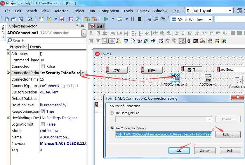The height and width of the screenshot is (165, 245).
Task: Open the Run button dropdown arrow
Action: click(x=113, y=19)
